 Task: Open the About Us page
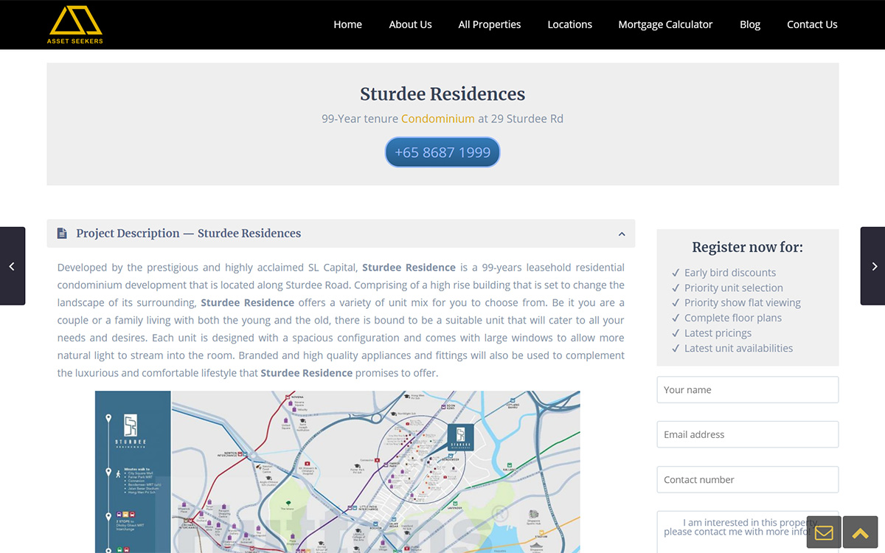(x=410, y=24)
